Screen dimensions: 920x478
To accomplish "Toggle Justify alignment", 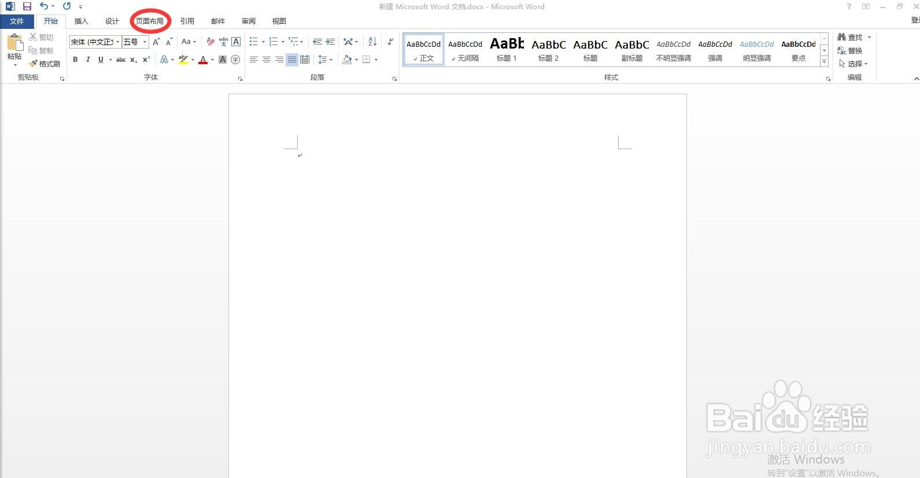I will click(292, 60).
